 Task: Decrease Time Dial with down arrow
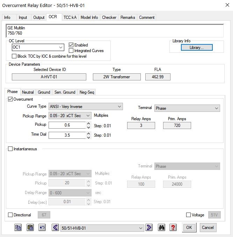[x=89, y=137]
